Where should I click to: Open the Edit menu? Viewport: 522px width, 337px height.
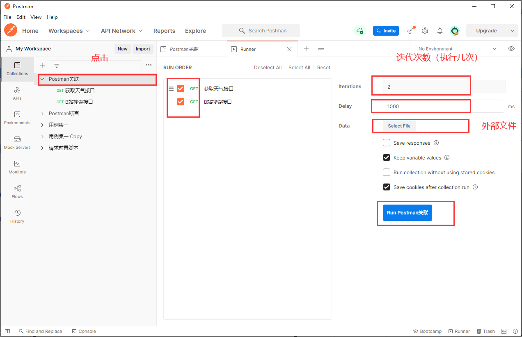point(21,17)
